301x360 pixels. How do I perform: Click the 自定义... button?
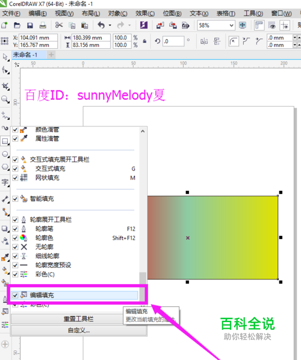(x=79, y=331)
